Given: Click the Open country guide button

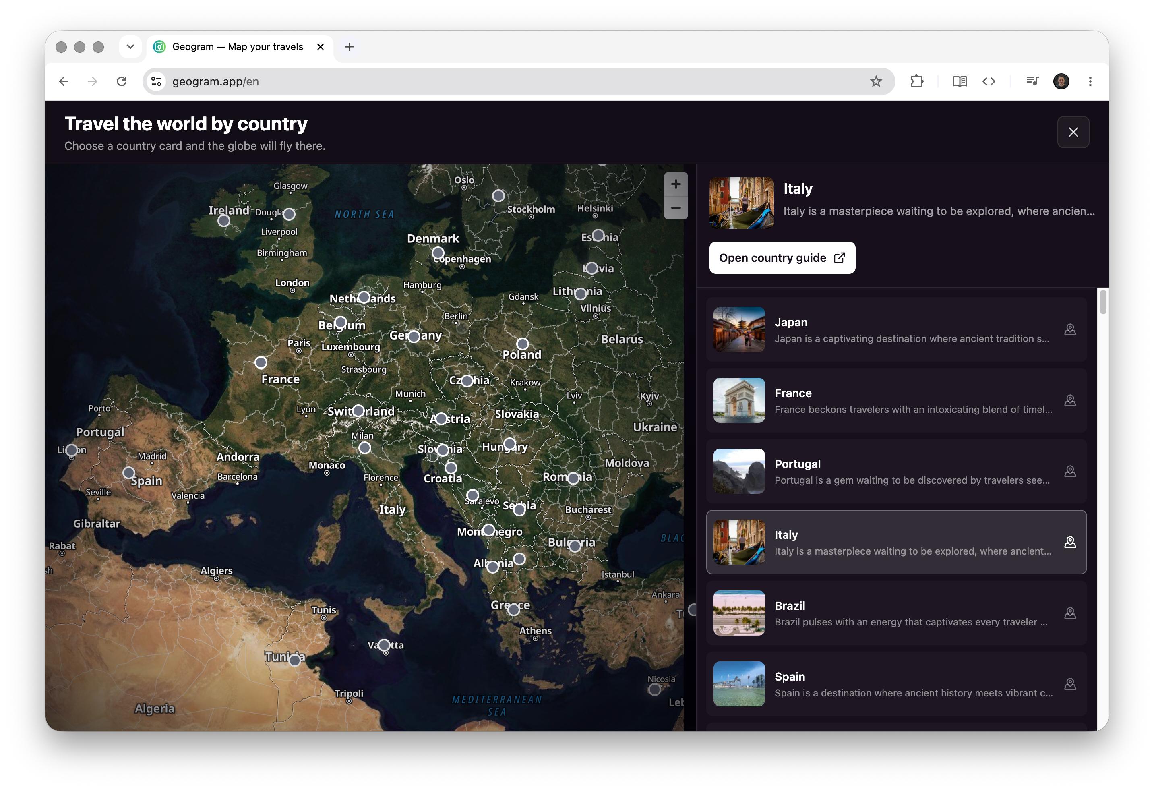Looking at the screenshot, I should click(782, 258).
